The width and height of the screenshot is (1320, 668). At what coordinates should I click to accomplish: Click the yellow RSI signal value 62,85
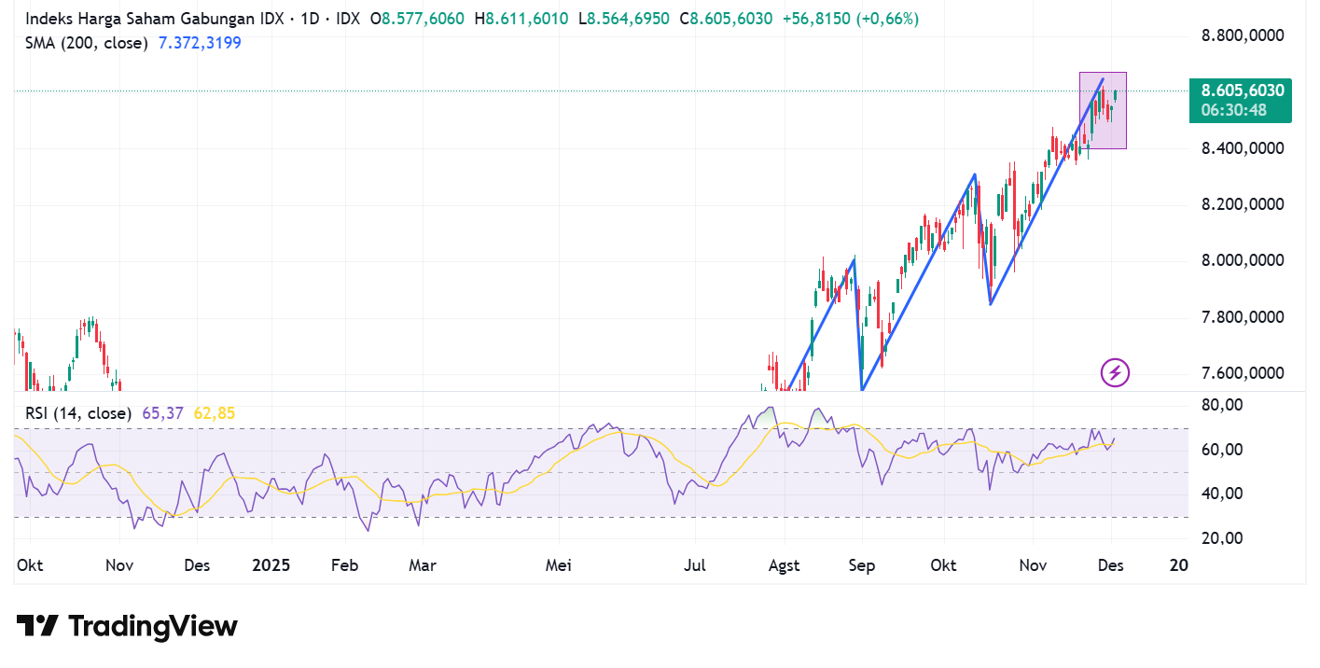click(216, 412)
